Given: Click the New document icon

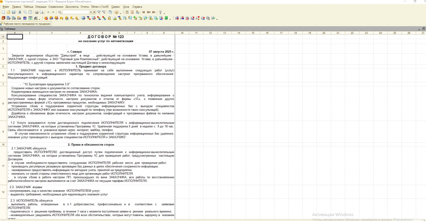Looking at the screenshot, I should tap(3, 12).
